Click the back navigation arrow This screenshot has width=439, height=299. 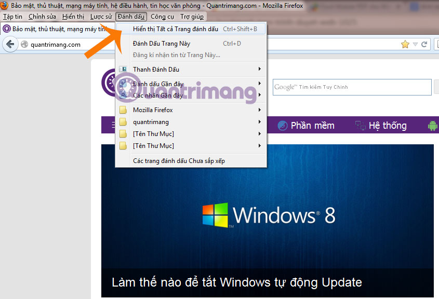point(10,44)
